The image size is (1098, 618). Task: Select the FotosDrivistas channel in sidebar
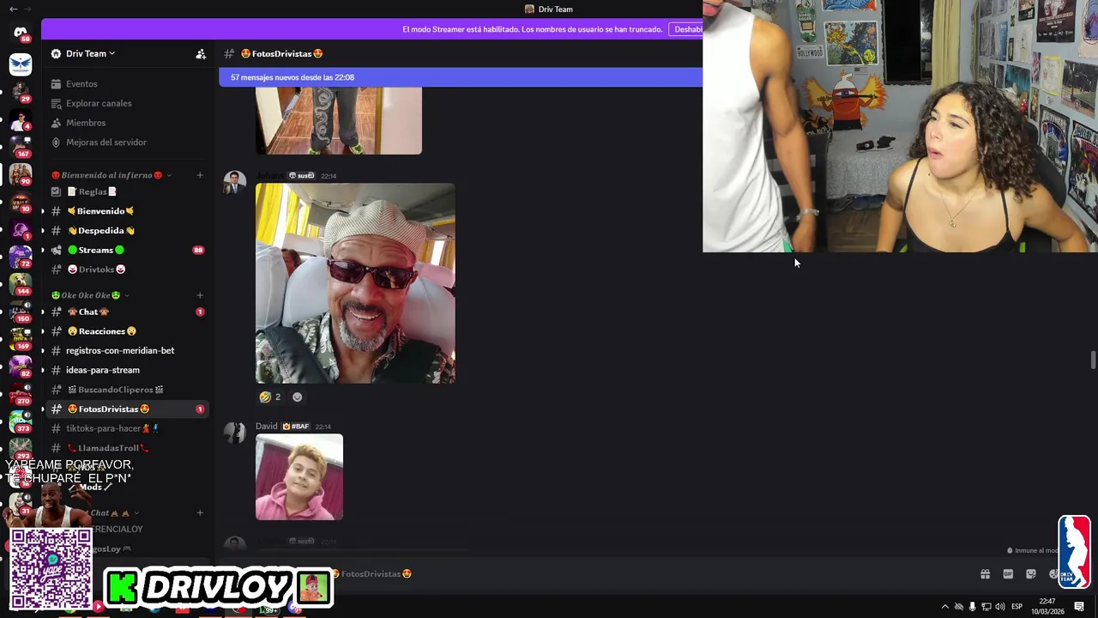point(126,409)
